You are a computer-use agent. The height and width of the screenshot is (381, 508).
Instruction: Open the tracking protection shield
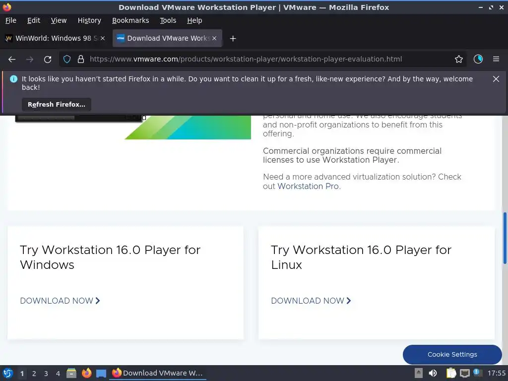(x=67, y=60)
